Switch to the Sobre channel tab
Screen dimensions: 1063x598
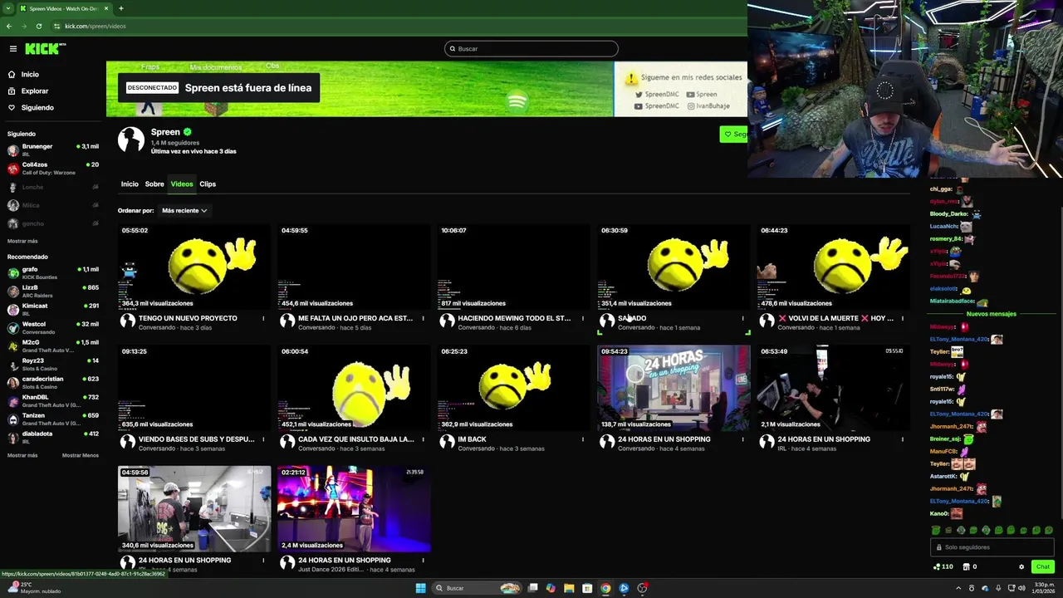(x=154, y=184)
